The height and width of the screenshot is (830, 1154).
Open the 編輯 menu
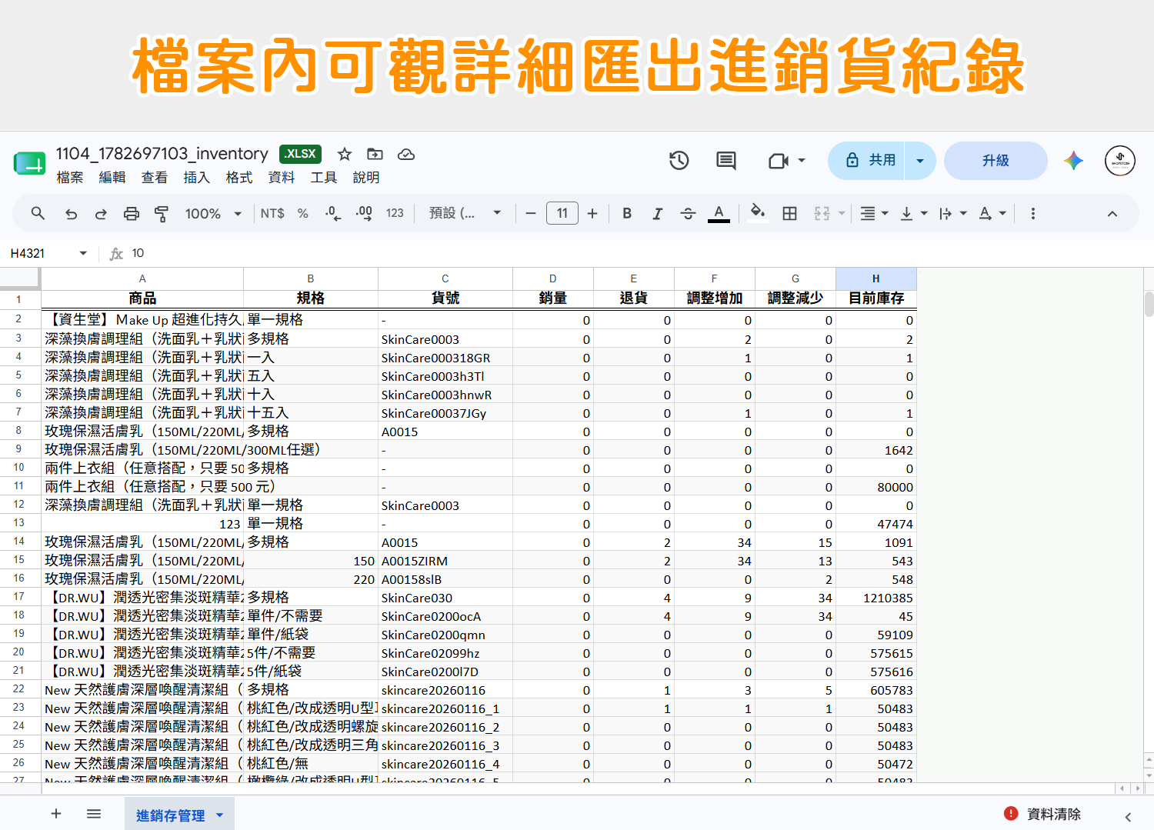[x=112, y=178]
